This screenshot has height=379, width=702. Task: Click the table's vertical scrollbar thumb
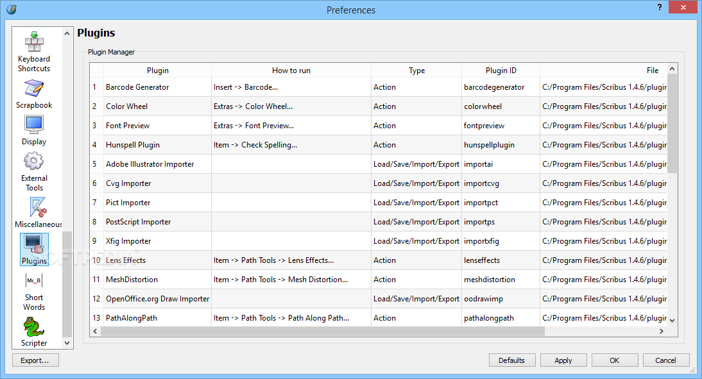pos(672,124)
